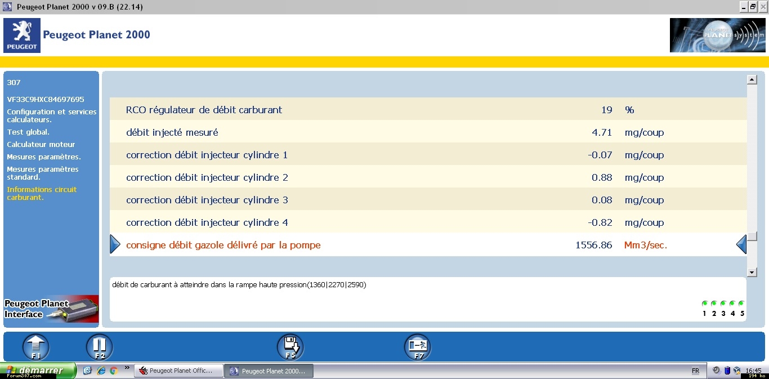
Task: Click the Planet System logo image
Action: tap(718, 35)
